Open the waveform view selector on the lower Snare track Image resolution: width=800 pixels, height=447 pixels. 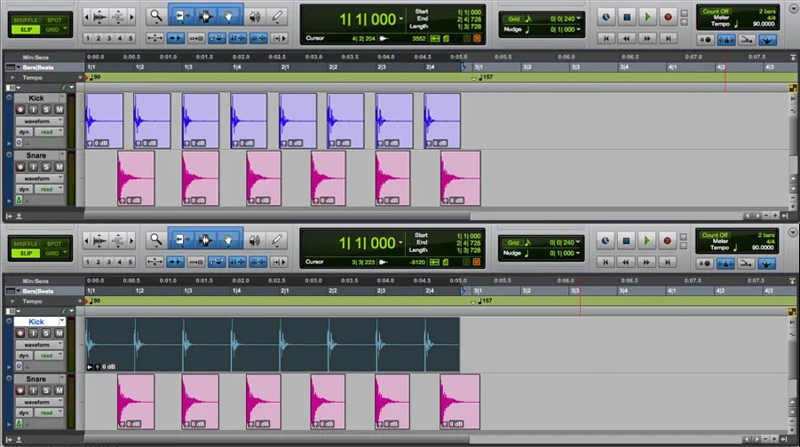39,402
